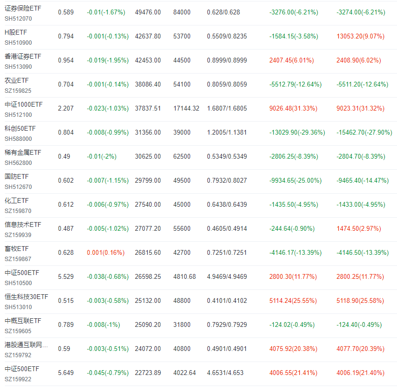Open the 化工ETF fund name
The width and height of the screenshot is (397, 387).
pos(17,200)
